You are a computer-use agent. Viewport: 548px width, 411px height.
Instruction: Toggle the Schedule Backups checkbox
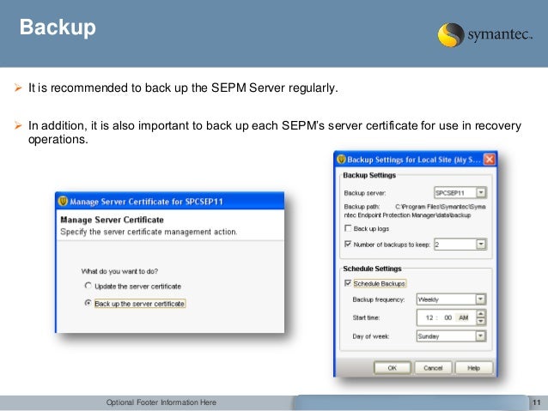pos(348,283)
